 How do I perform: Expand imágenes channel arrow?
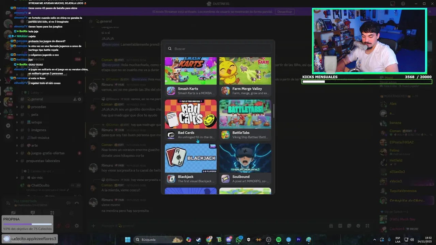[x=17, y=130]
